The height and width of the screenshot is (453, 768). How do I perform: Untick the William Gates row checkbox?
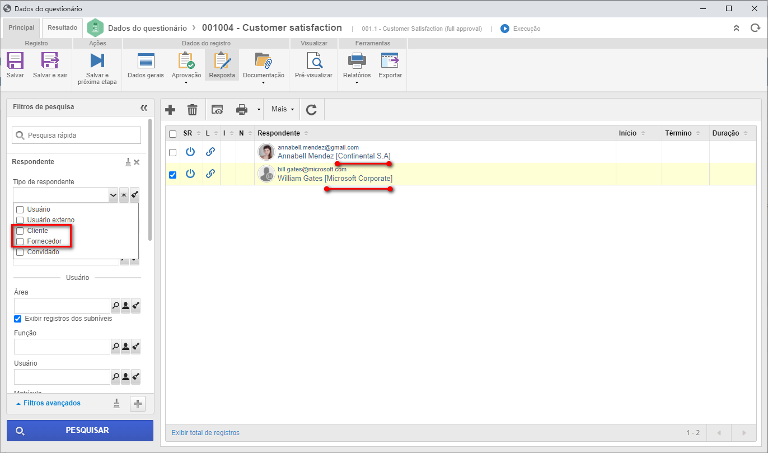tap(172, 175)
